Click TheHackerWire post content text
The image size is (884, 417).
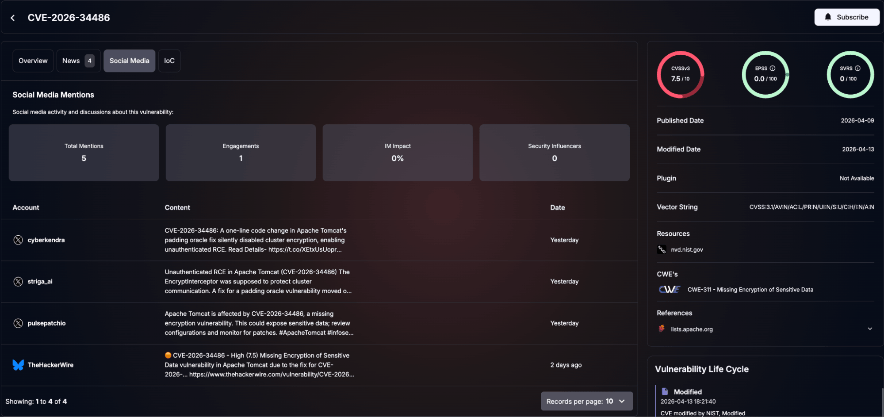(x=260, y=365)
